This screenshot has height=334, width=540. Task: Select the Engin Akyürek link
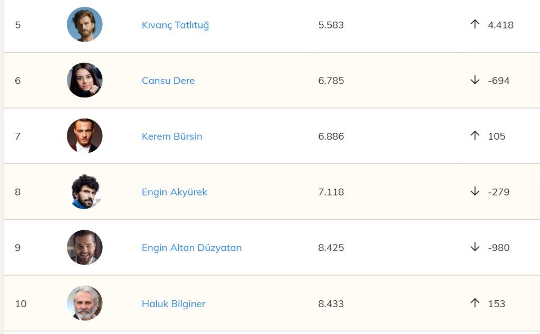pos(175,192)
